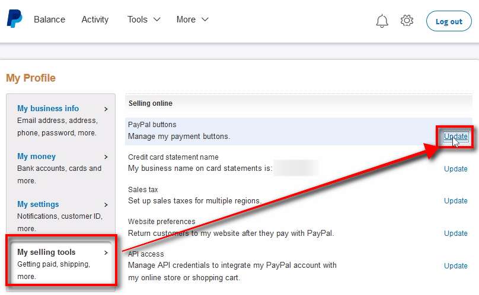Click chevron next to My money

point(106,157)
